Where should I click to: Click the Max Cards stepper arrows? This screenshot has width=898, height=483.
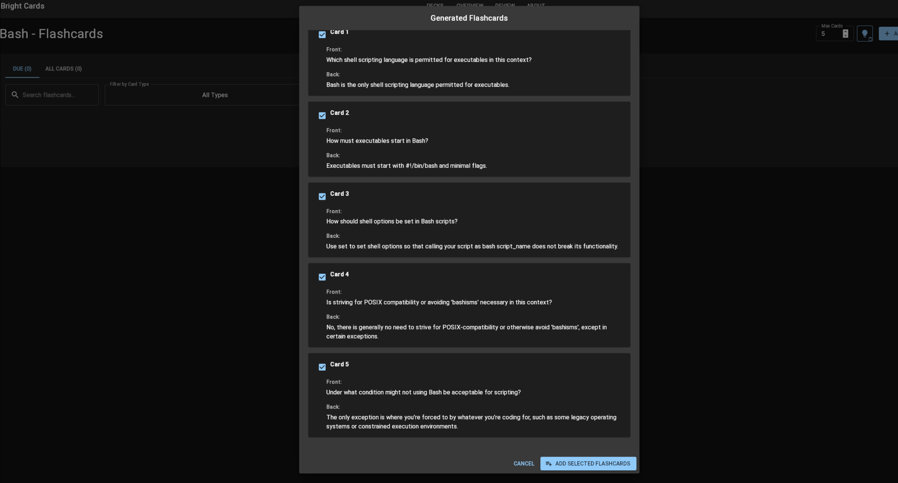846,34
